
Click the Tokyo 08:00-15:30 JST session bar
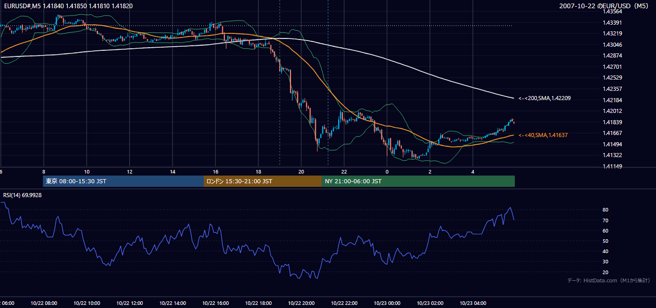123,181
